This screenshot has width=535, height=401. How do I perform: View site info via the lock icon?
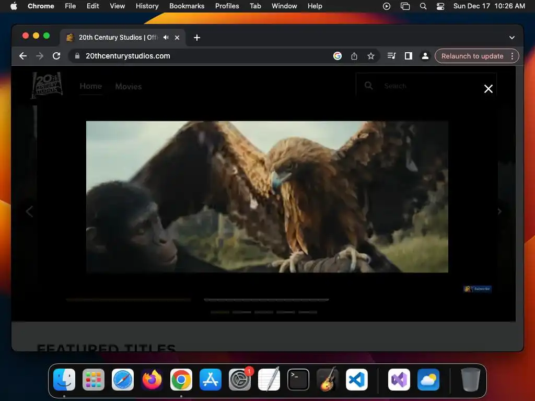[77, 56]
